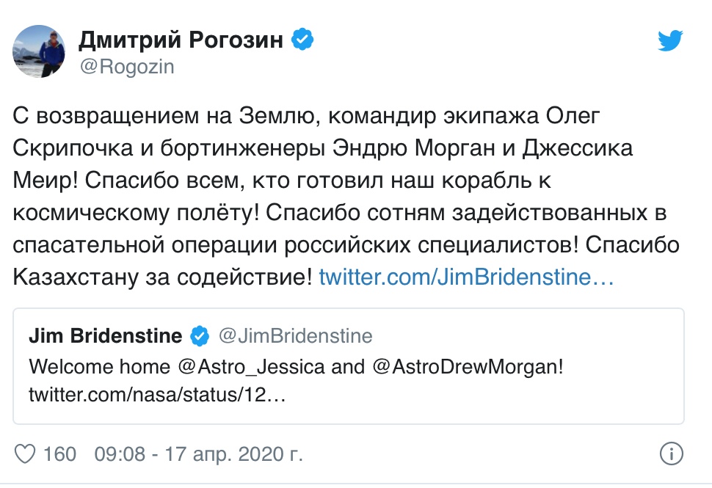Like the tweet with the heart icon

point(25,454)
